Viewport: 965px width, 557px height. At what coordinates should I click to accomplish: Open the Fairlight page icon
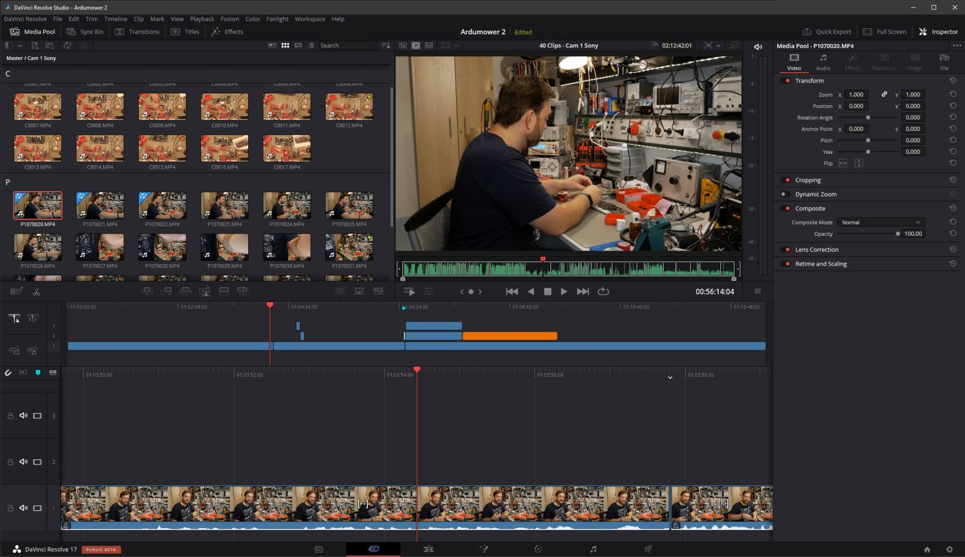click(593, 549)
